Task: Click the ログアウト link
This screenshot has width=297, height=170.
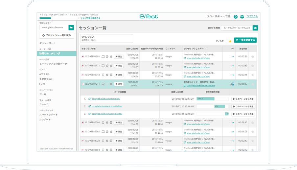Action: coord(252,16)
